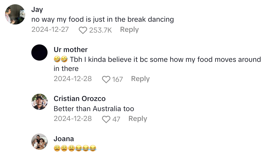Viewport: 267px width, 154px height.
Task: Click the 253.7K like count
Action: coord(100,30)
